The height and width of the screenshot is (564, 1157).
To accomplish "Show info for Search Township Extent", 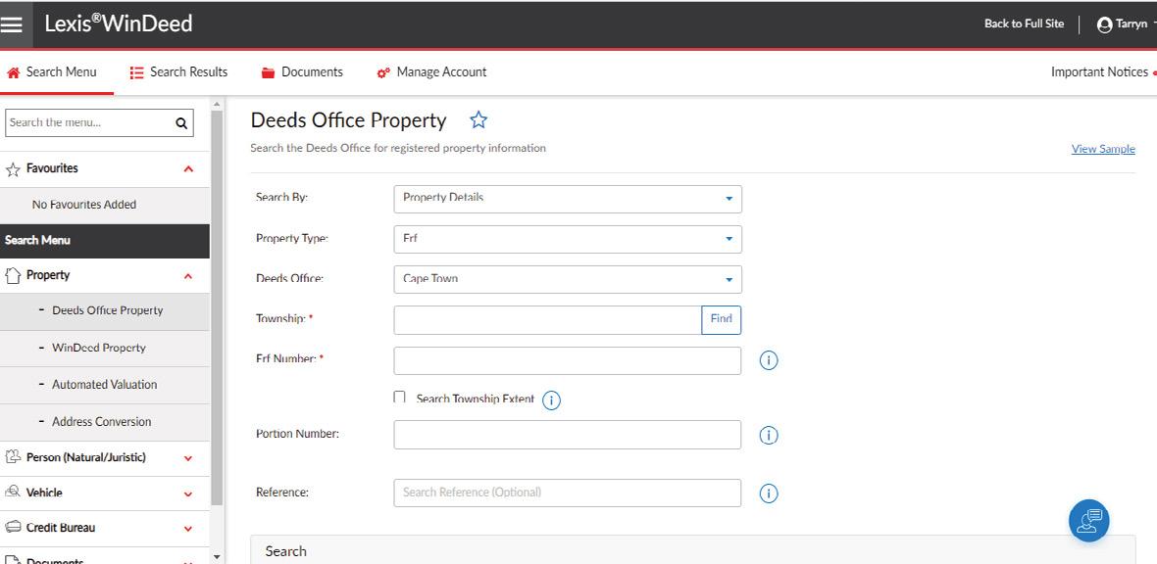I will coord(551,400).
